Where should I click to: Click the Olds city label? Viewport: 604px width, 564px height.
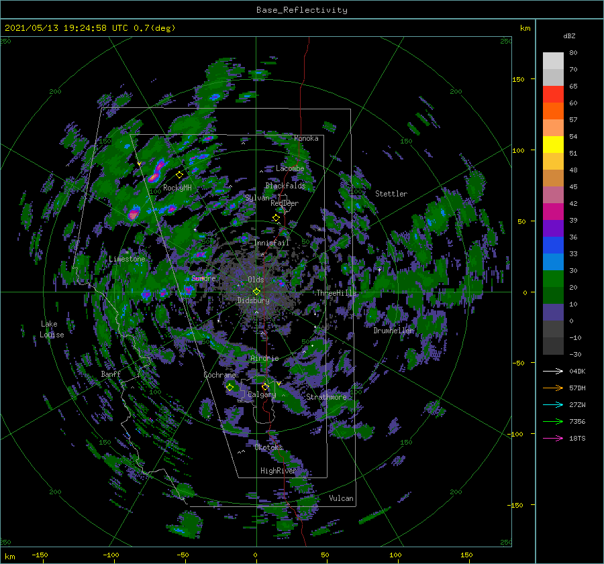[x=256, y=280]
